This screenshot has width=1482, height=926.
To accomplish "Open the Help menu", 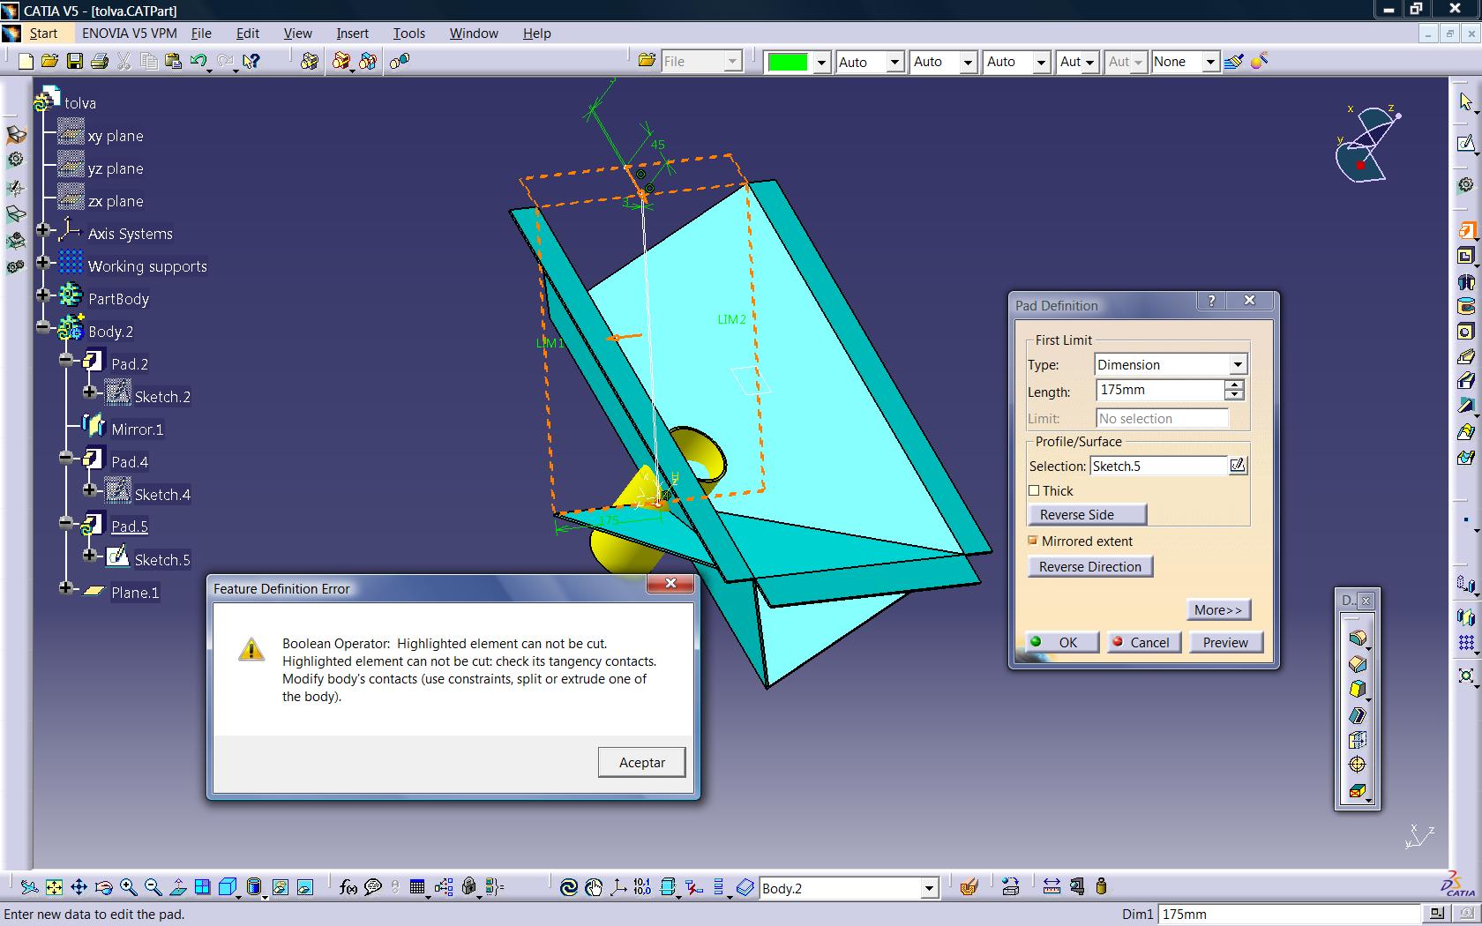I will pos(536,33).
